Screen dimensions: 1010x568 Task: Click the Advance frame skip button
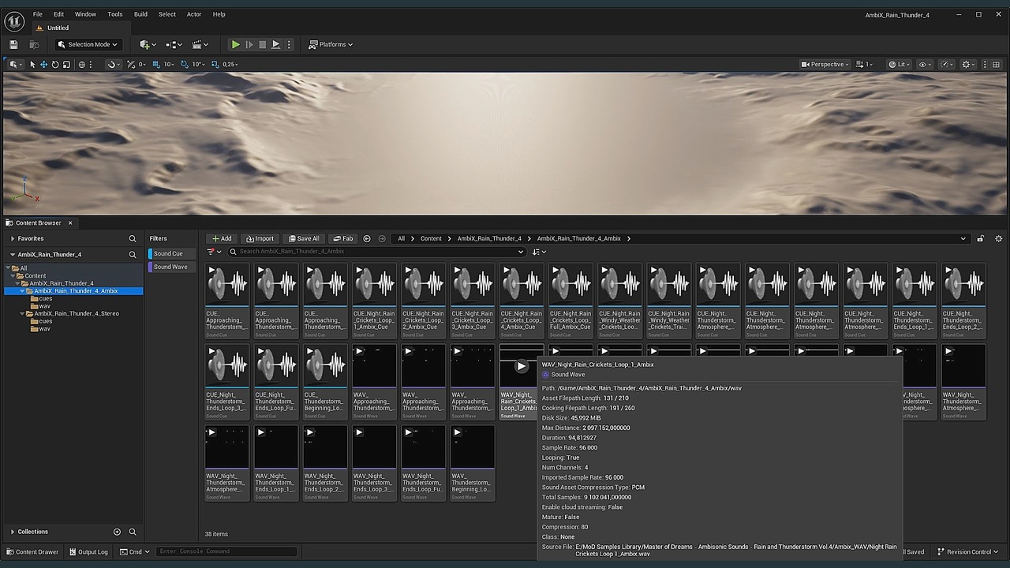tap(249, 44)
